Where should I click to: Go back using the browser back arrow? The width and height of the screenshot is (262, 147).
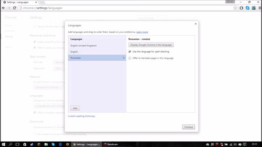coord(3,8)
